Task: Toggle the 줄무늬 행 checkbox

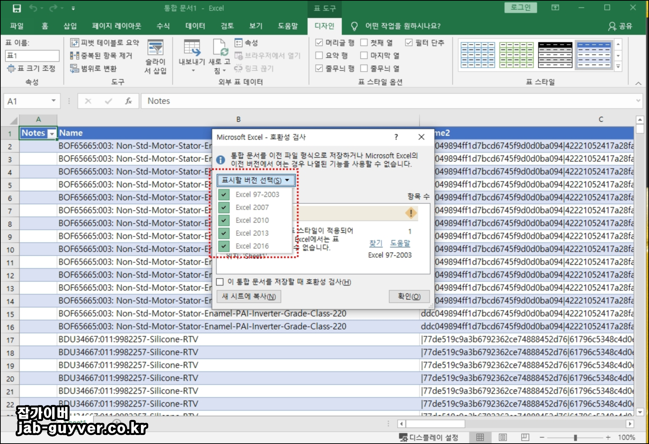Action: tap(319, 68)
